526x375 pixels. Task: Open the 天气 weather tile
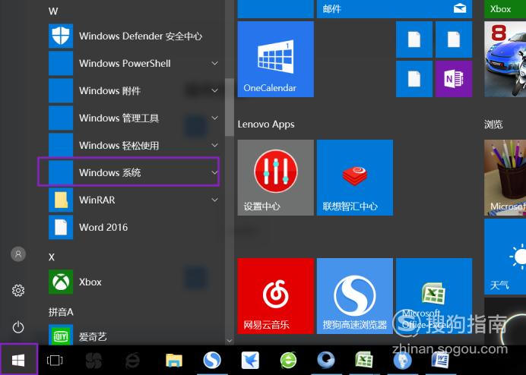click(505, 257)
